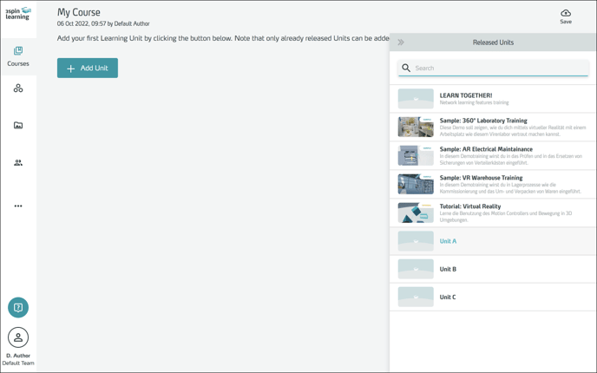Open the three-dots more menu
Screen dimensions: 597x373
(x=18, y=206)
